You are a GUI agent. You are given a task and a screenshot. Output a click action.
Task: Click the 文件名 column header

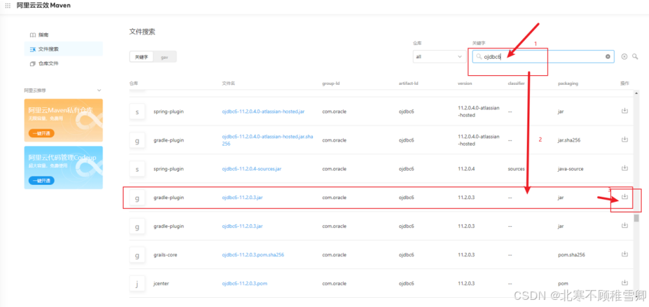tap(229, 83)
